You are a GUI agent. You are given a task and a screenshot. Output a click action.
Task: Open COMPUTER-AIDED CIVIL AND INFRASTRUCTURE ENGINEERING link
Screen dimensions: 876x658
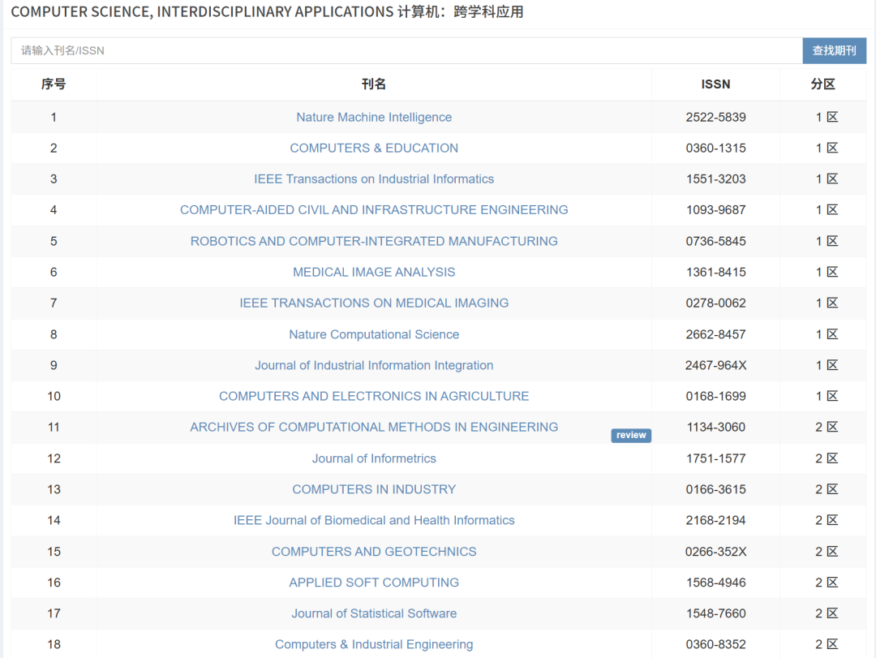coord(374,209)
